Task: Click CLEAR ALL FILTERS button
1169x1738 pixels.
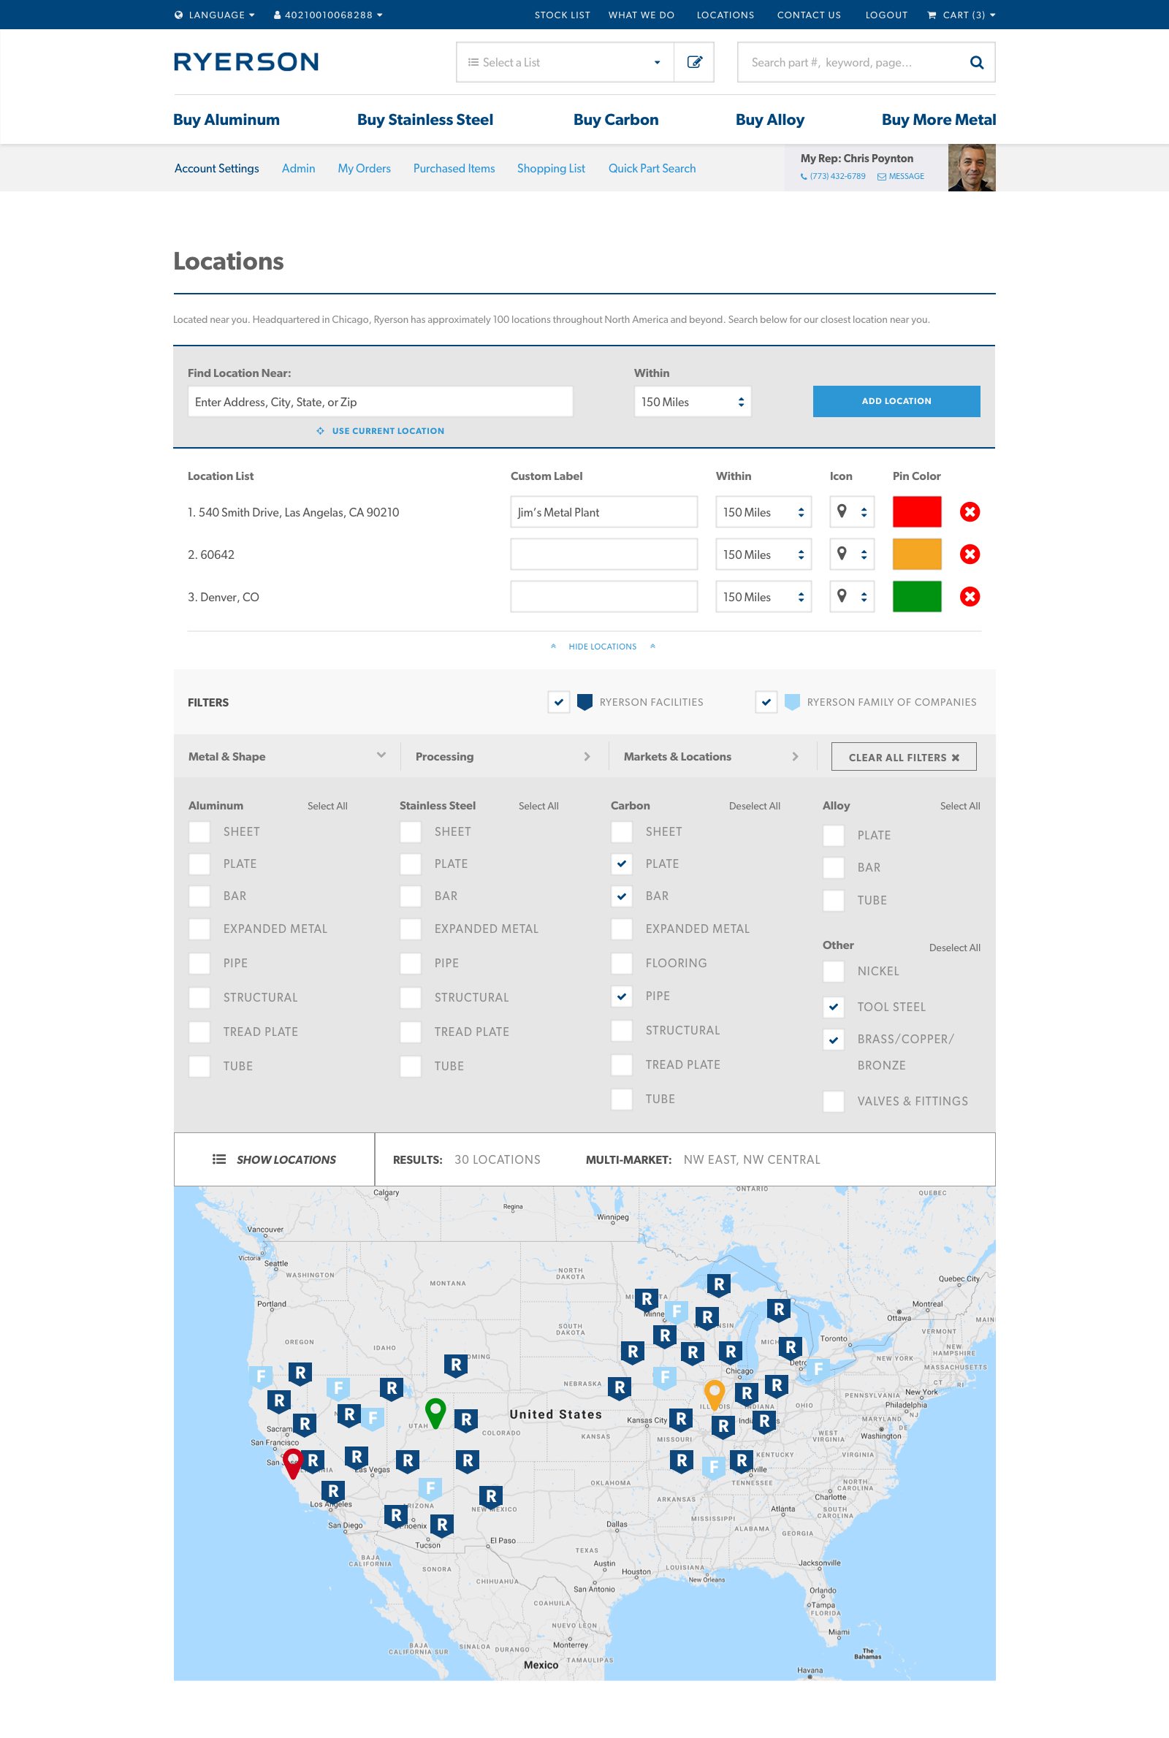Action: click(x=904, y=757)
